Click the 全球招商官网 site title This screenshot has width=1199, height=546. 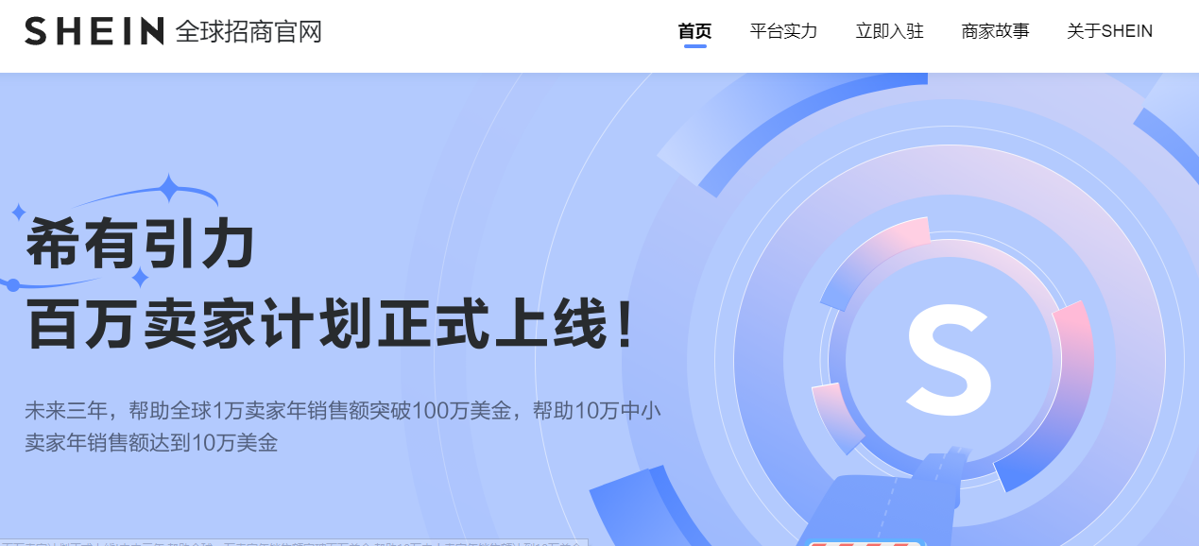(x=249, y=31)
